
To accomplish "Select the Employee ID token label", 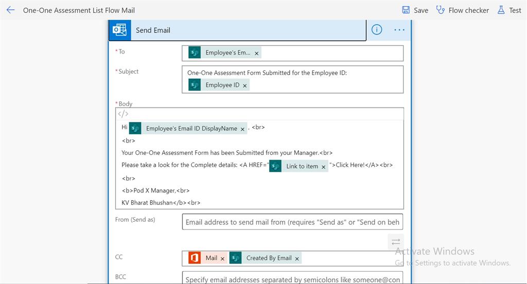I will point(222,85).
